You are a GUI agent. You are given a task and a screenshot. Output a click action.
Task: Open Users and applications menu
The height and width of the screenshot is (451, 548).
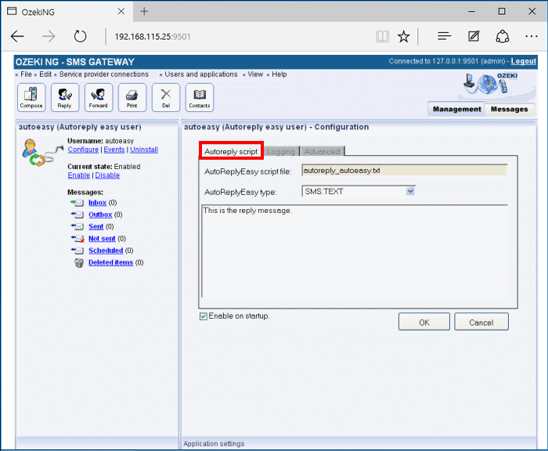[201, 74]
